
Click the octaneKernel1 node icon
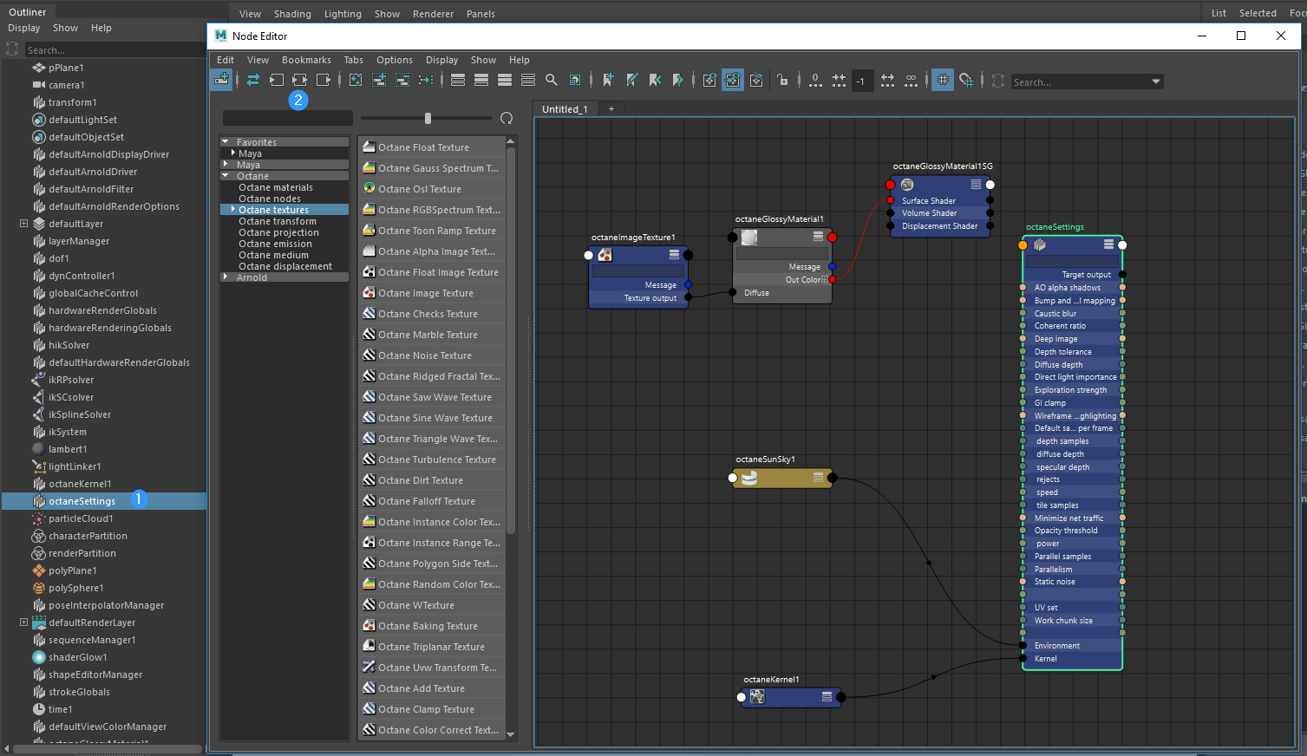(757, 697)
